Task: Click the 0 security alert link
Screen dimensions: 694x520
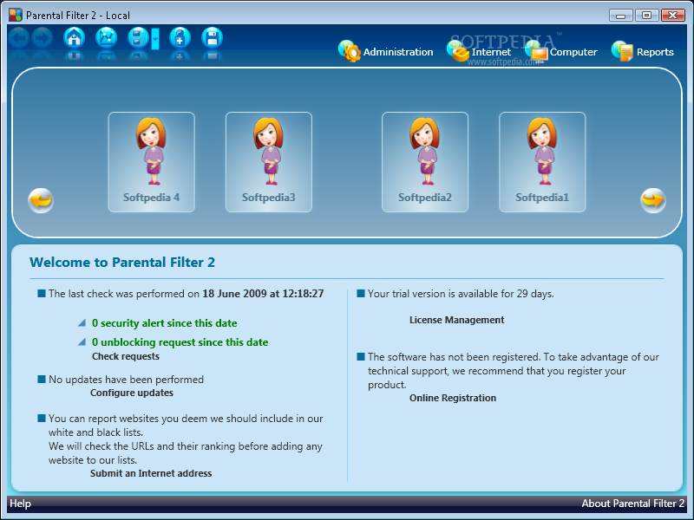Action: coord(164,323)
